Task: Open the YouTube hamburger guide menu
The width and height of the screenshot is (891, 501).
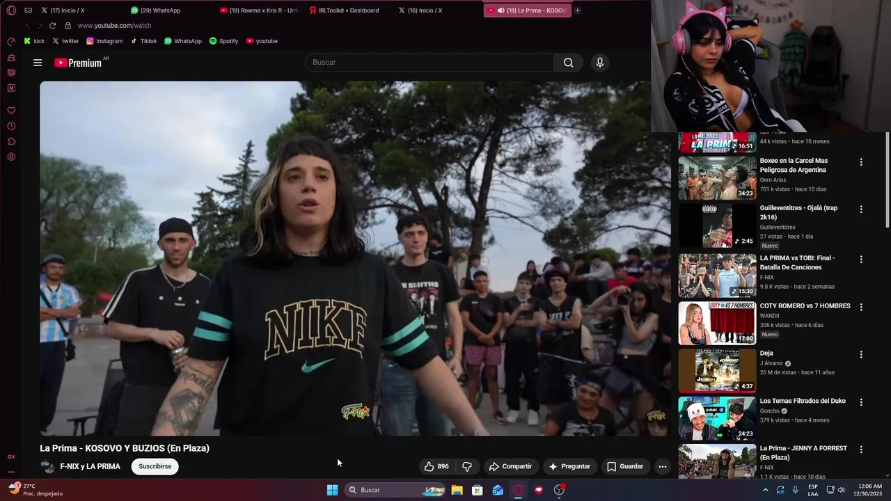Action: [x=38, y=63]
